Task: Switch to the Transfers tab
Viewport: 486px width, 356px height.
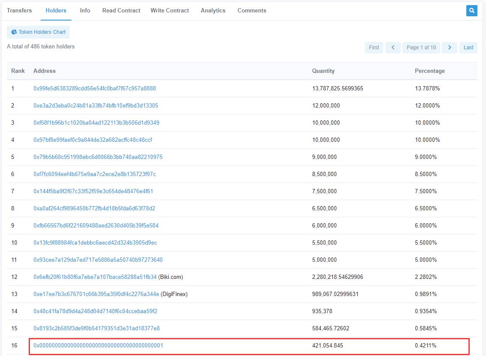Action: (x=19, y=11)
